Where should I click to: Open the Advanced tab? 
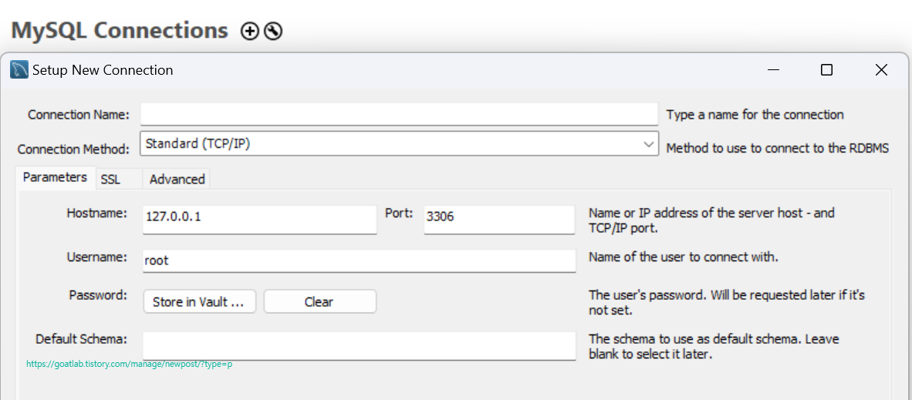177,179
